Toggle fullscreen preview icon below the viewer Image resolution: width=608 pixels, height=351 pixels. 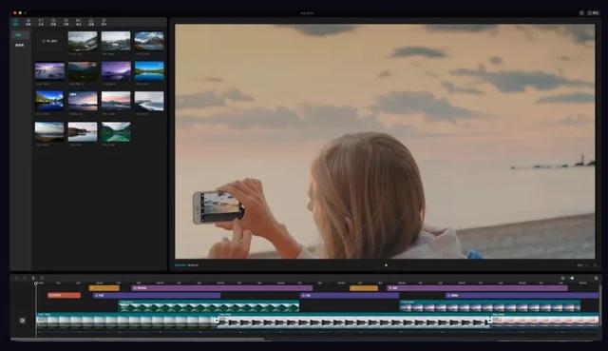pyautogui.click(x=596, y=265)
